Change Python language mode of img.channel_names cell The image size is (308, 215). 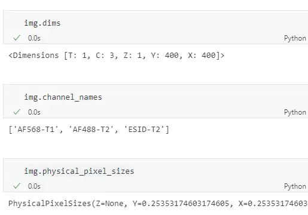(x=295, y=112)
